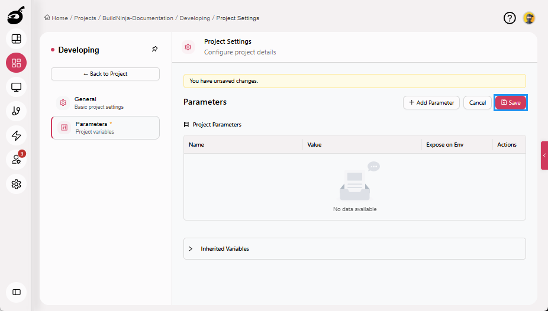The width and height of the screenshot is (548, 311).
Task: Click the BuildNinja logo icon
Action: point(16,15)
